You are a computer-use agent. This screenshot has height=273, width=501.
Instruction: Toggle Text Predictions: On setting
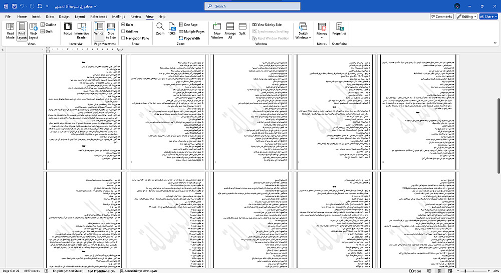101,271
